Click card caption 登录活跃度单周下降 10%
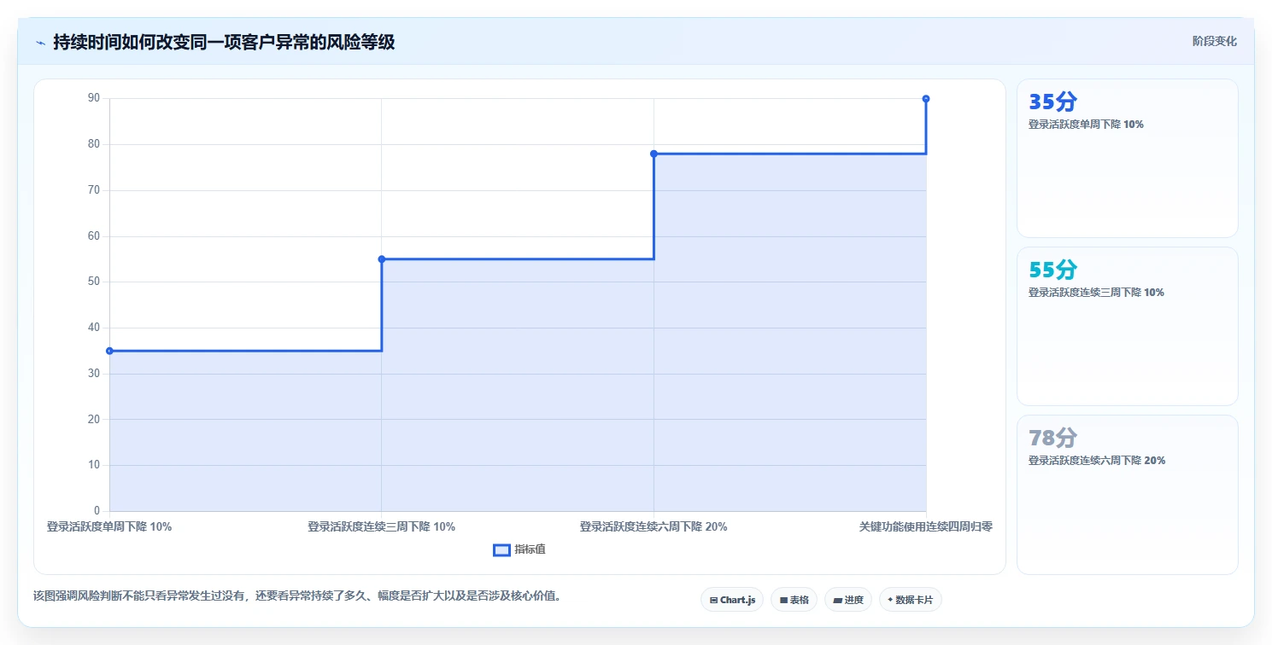Image resolution: width=1272 pixels, height=645 pixels. click(1086, 125)
